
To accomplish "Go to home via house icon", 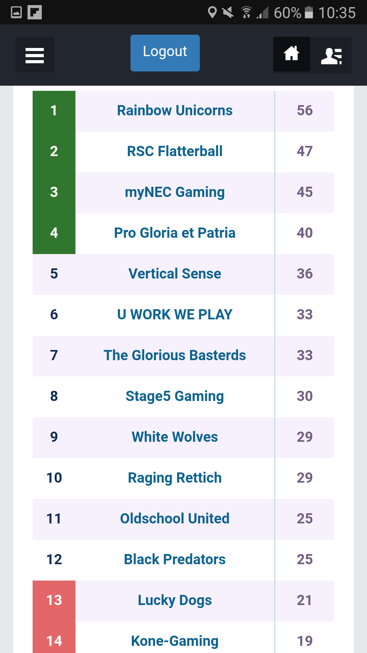I will pyautogui.click(x=292, y=54).
